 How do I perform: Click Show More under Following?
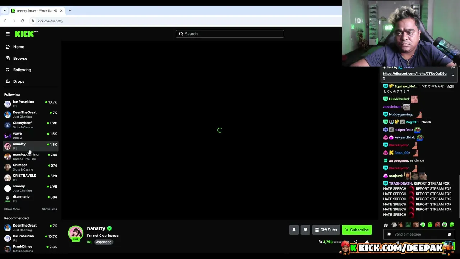[x=12, y=209]
